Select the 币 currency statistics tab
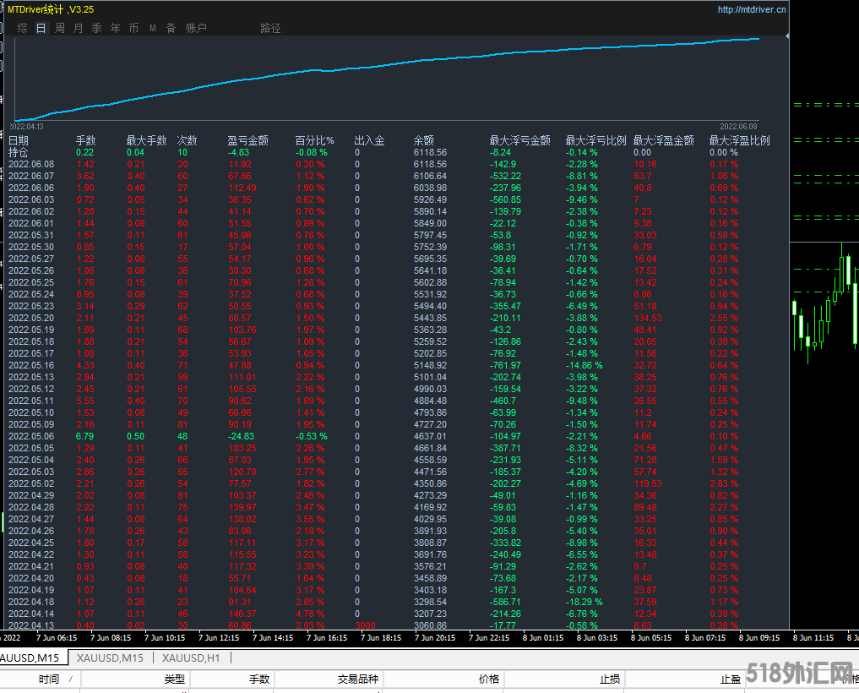This screenshot has height=693, width=859. [134, 28]
